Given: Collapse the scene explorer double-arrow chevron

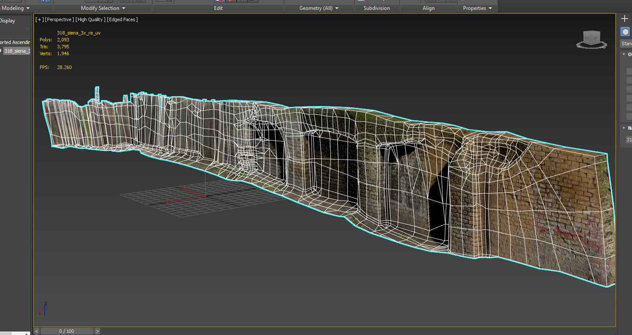Looking at the screenshot, I should [28, 29].
